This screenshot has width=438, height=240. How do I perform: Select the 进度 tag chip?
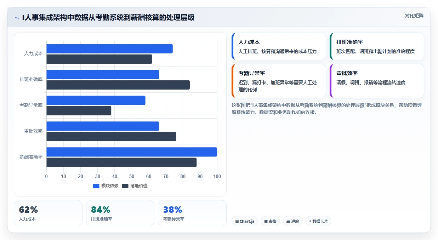293,221
